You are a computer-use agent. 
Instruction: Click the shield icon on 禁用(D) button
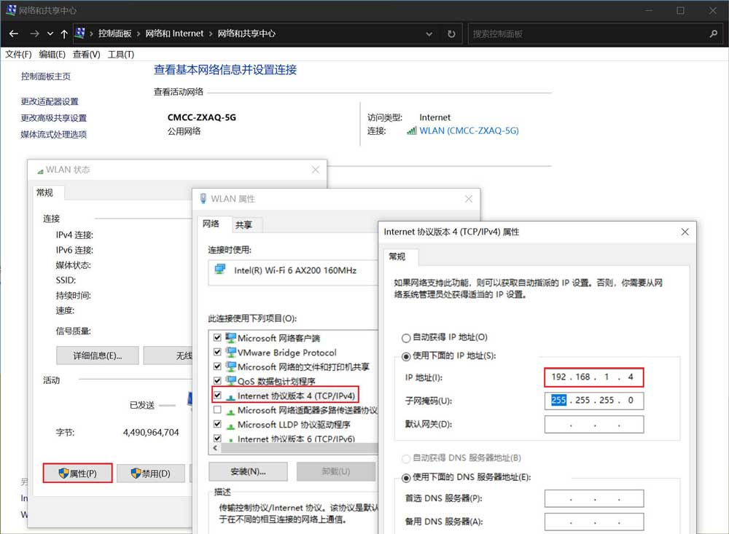(136, 473)
